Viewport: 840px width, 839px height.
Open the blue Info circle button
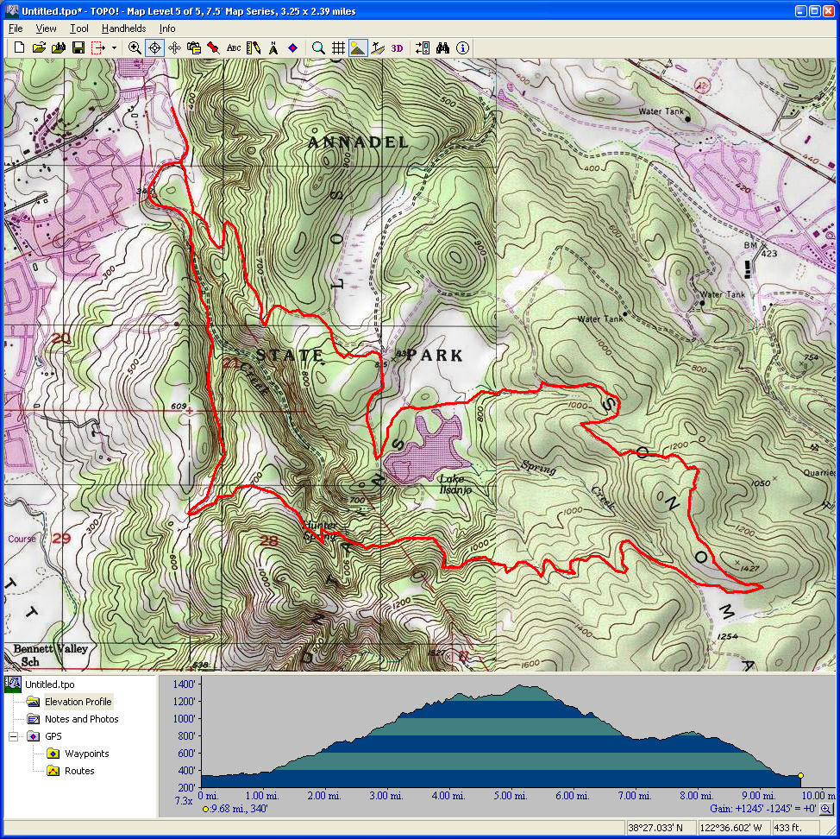(x=463, y=48)
